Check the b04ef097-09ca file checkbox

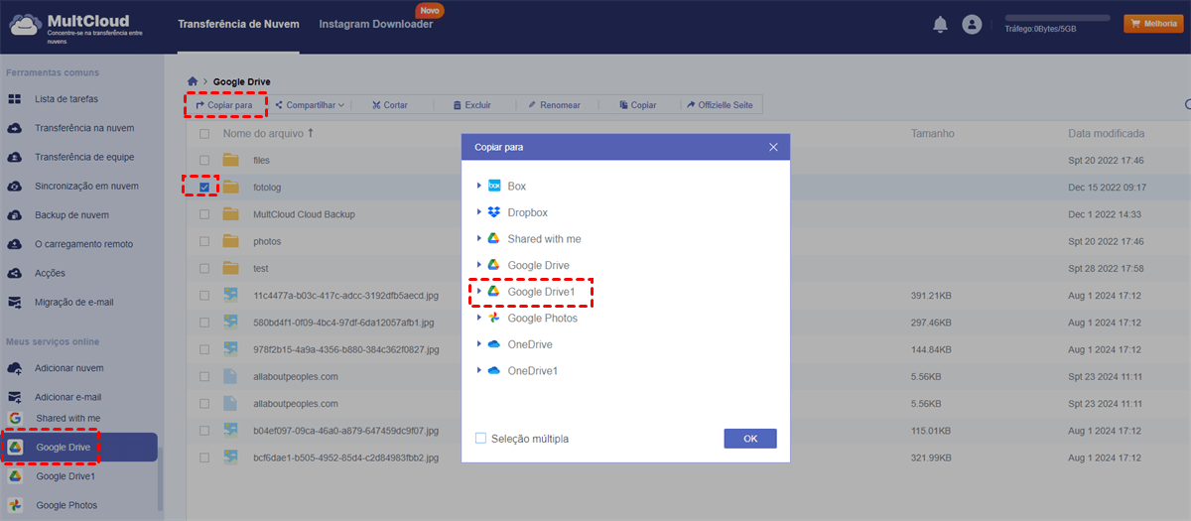pyautogui.click(x=204, y=431)
